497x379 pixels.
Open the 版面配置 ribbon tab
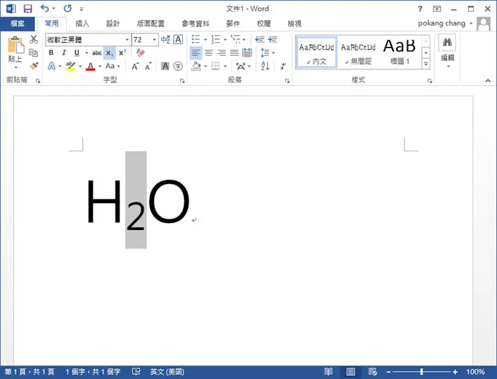[151, 24]
